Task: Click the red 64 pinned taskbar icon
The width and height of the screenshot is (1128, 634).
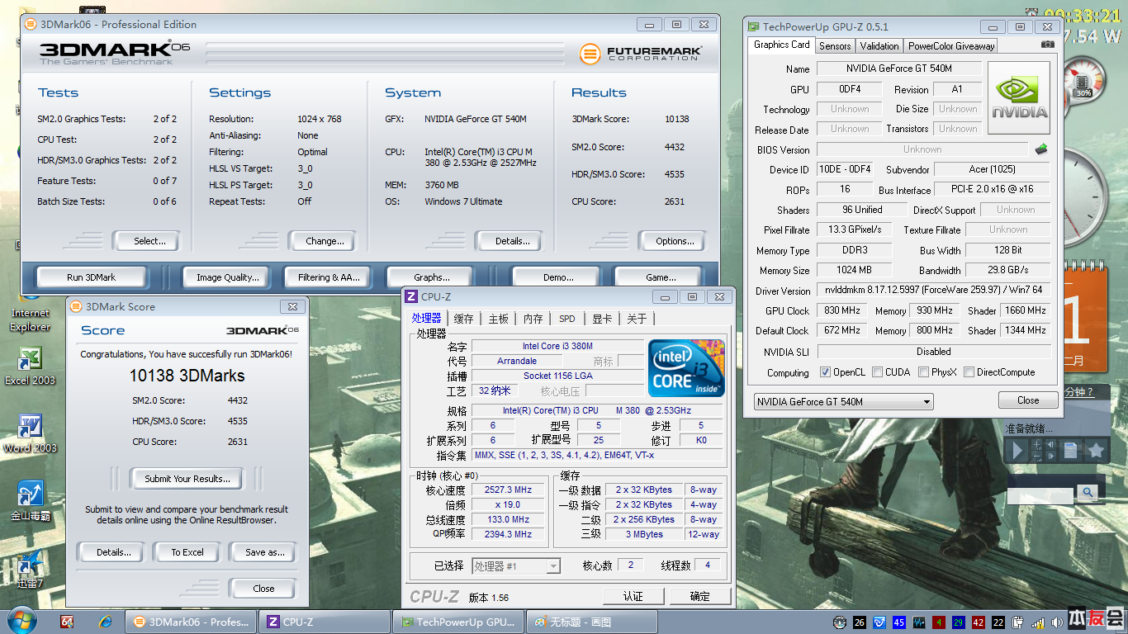Action: [68, 622]
